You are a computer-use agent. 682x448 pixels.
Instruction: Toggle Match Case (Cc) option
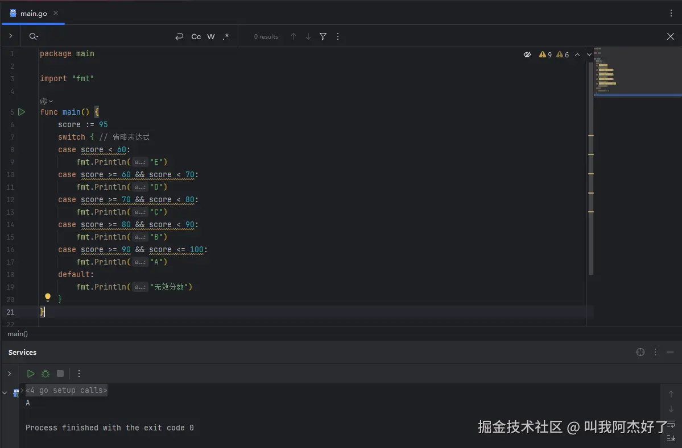pos(196,36)
